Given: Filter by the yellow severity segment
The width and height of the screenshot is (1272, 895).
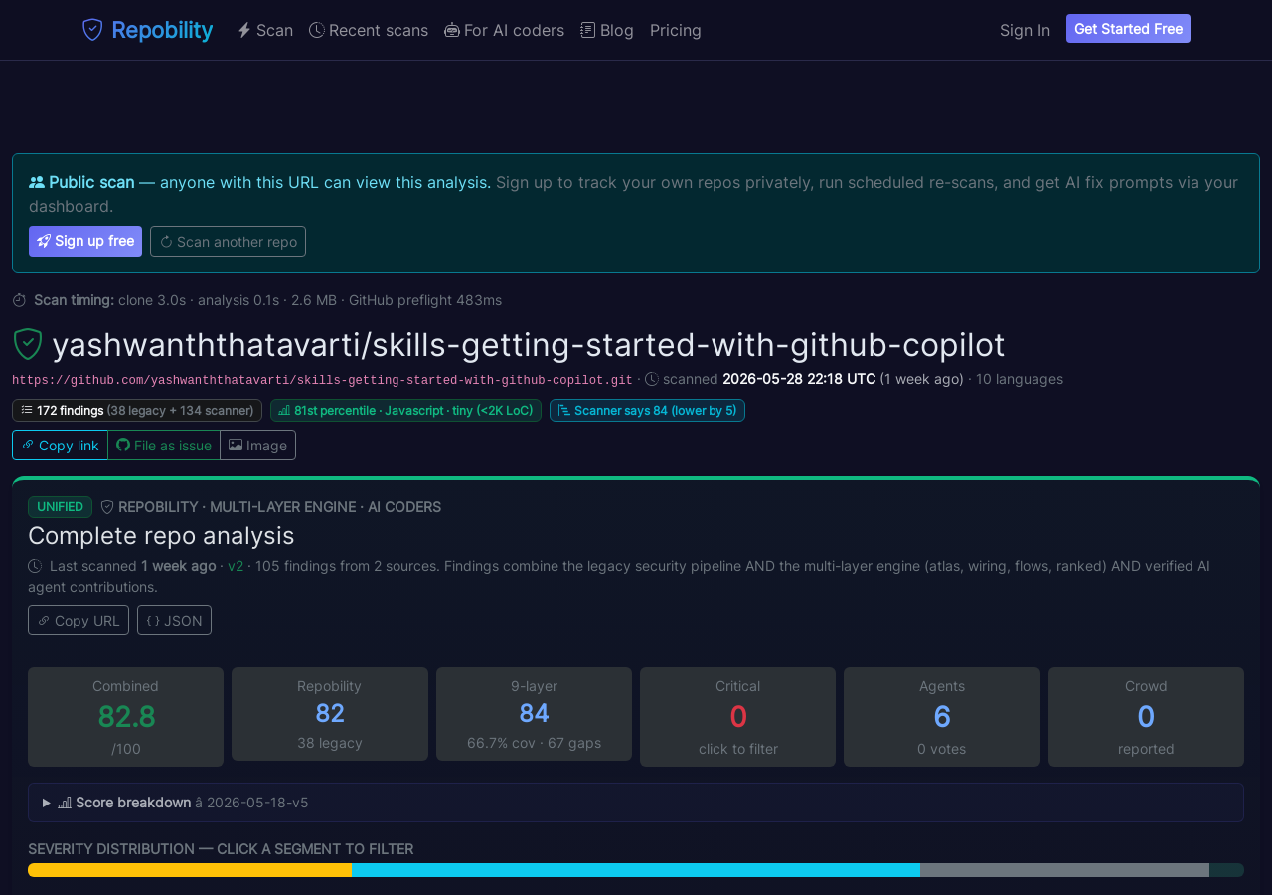Looking at the screenshot, I should pyautogui.click(x=190, y=870).
